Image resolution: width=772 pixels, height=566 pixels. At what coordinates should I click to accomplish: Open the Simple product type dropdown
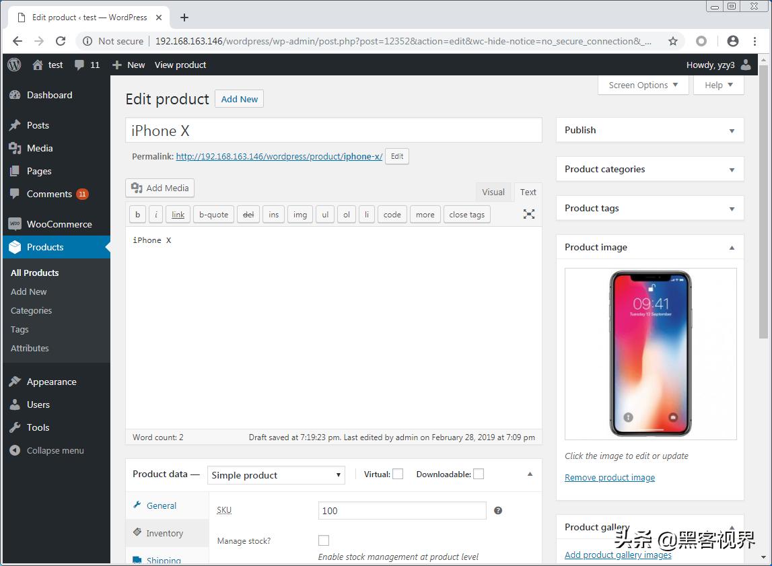[276, 475]
